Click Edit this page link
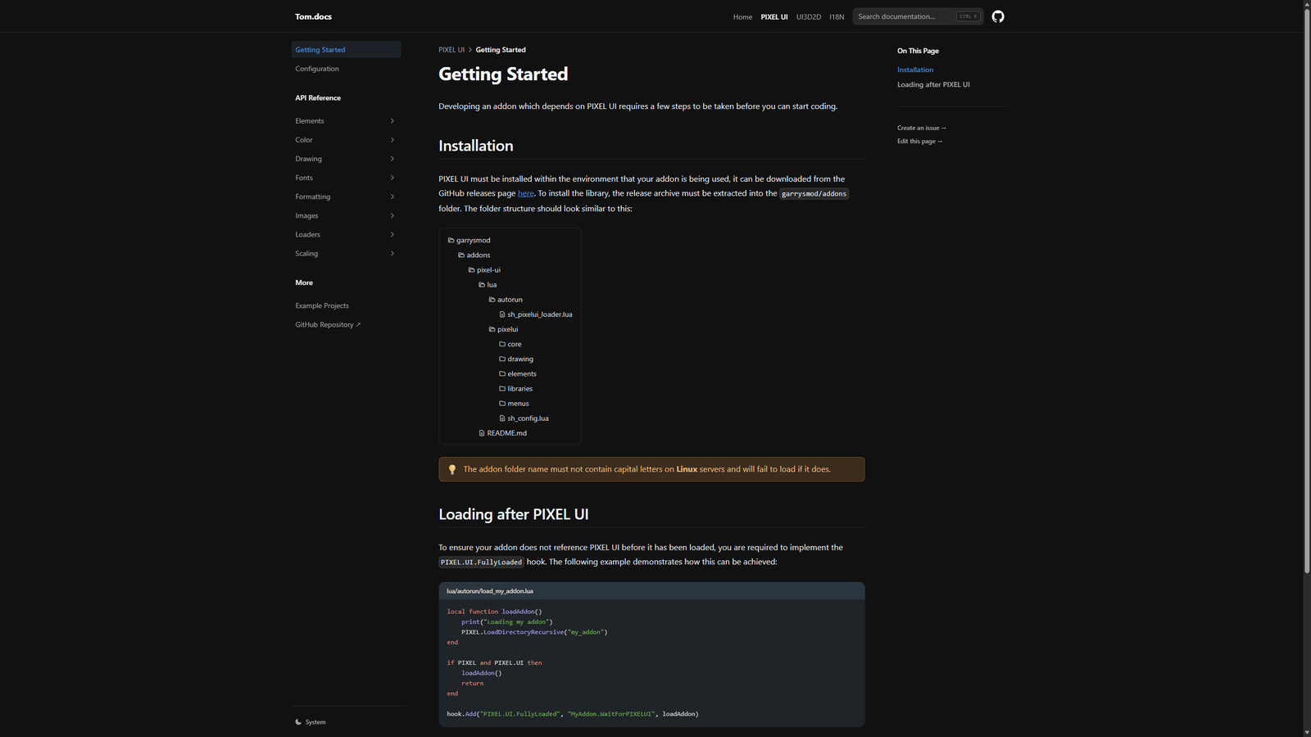Image resolution: width=1311 pixels, height=737 pixels. pos(919,142)
